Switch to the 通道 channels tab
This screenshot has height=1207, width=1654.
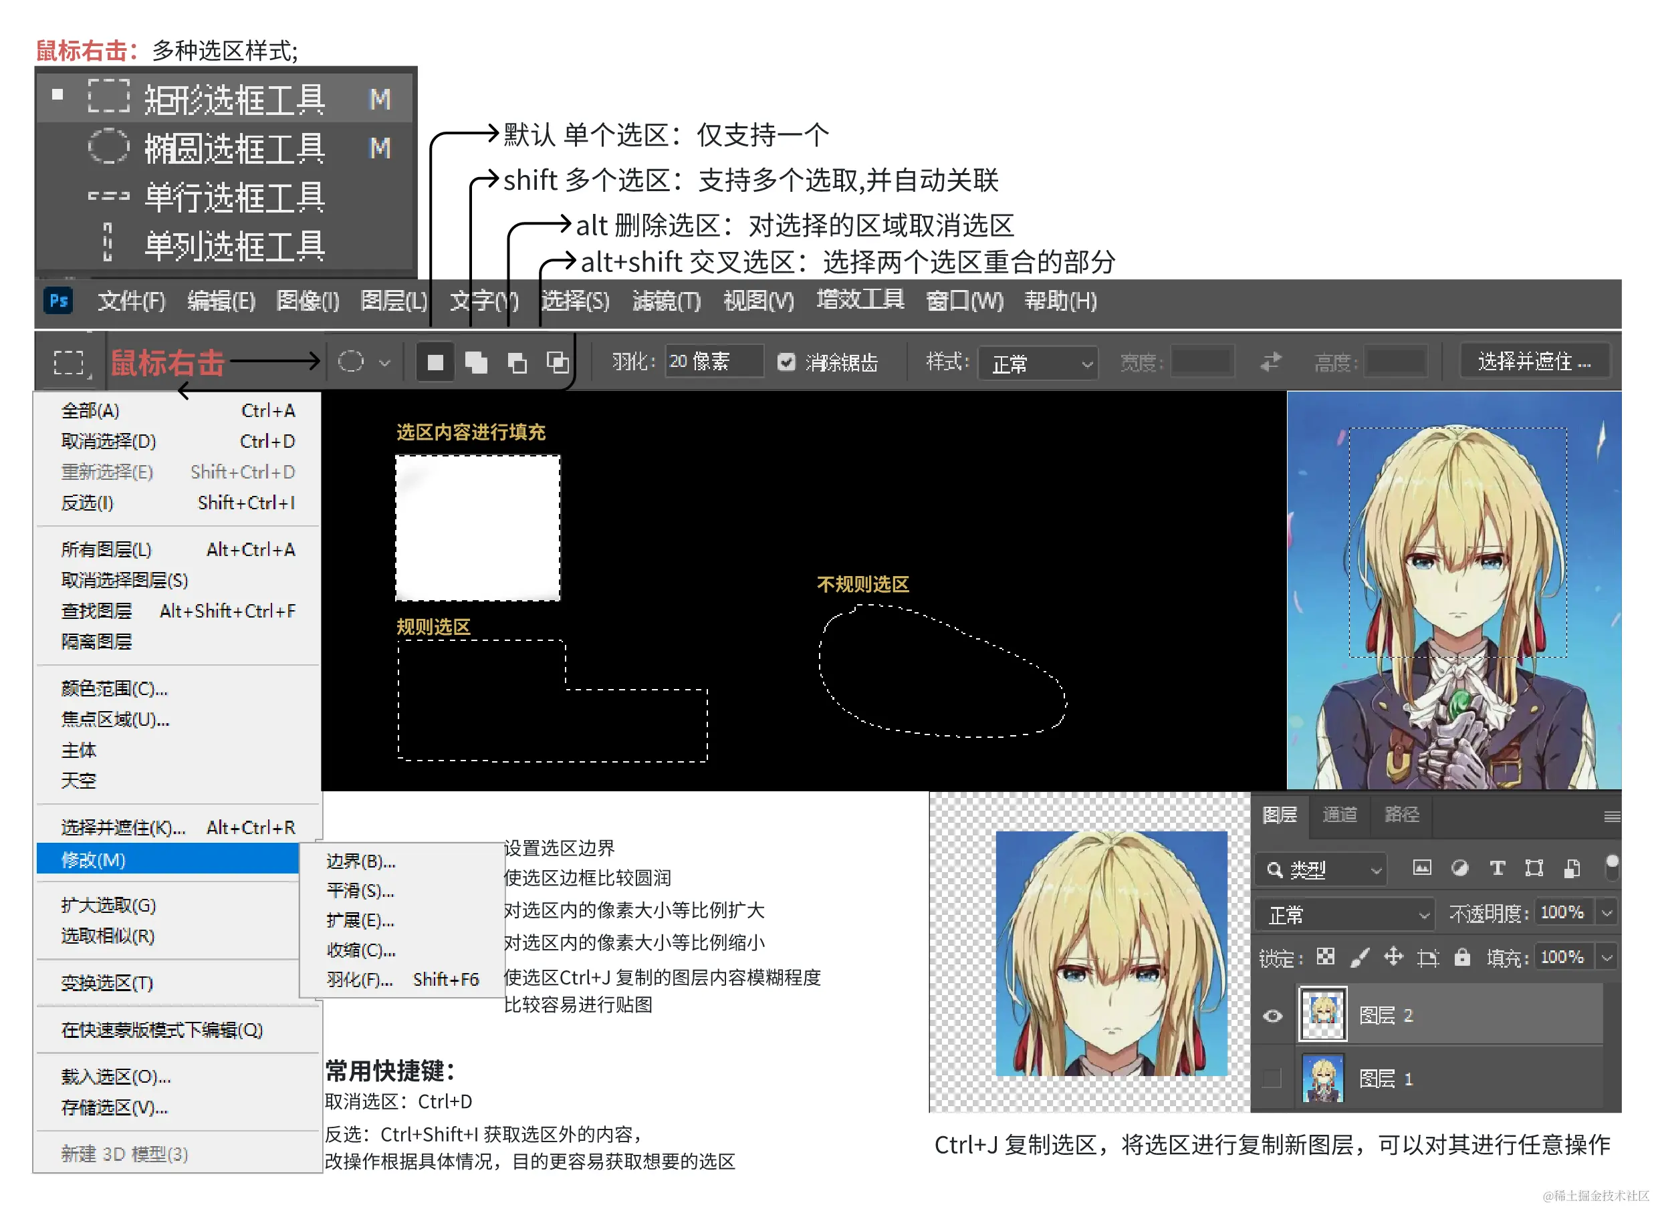coord(1340,815)
